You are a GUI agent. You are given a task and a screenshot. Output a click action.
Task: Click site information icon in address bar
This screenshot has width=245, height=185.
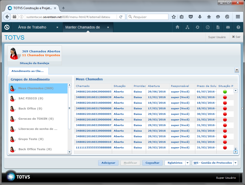click(22, 17)
